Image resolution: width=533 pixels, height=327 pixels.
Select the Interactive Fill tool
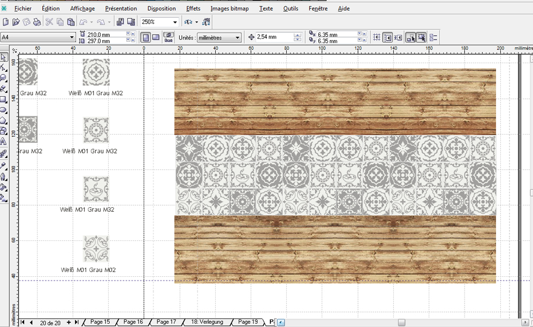[x=3, y=198]
